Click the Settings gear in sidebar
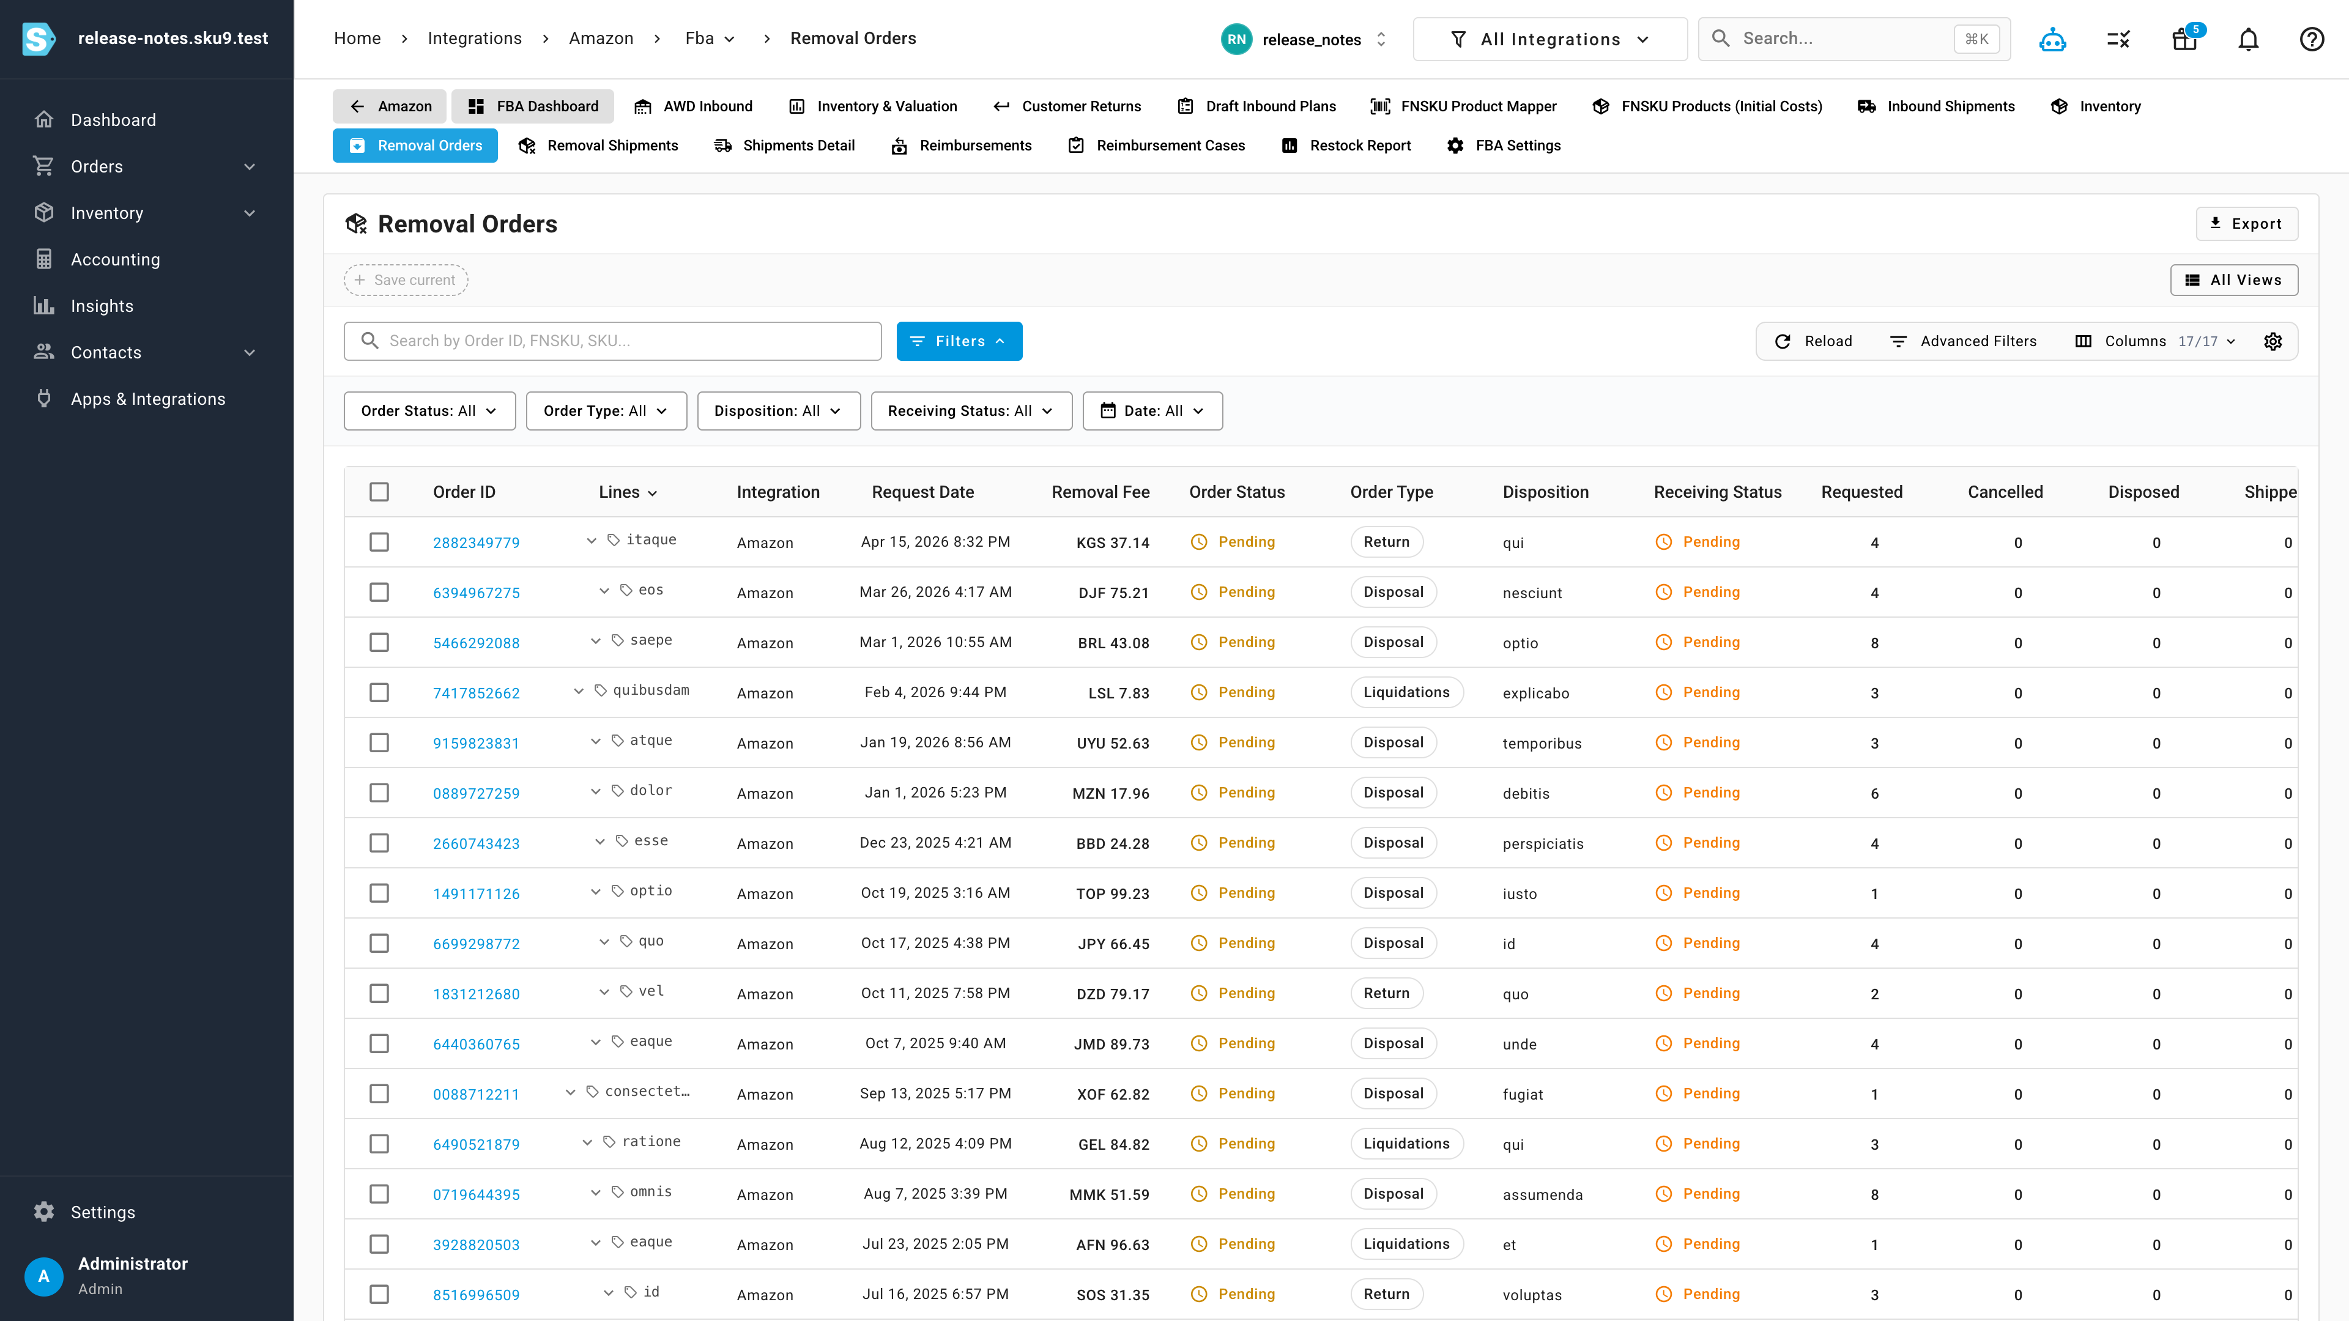 click(x=44, y=1212)
